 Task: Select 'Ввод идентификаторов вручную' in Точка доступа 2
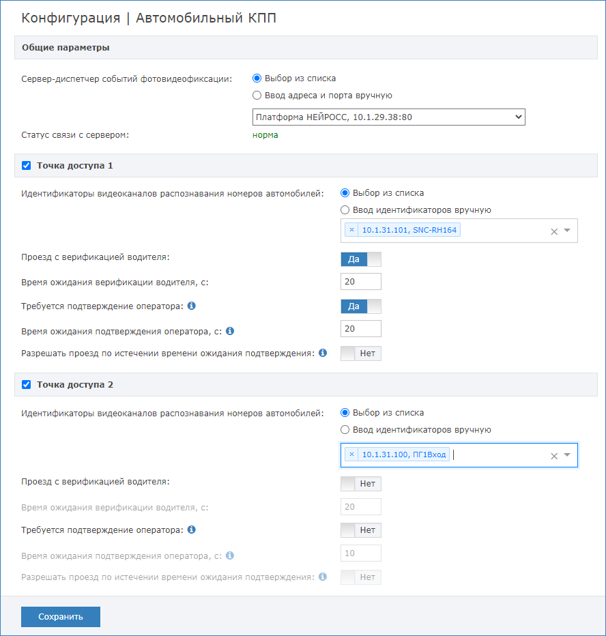pos(345,429)
